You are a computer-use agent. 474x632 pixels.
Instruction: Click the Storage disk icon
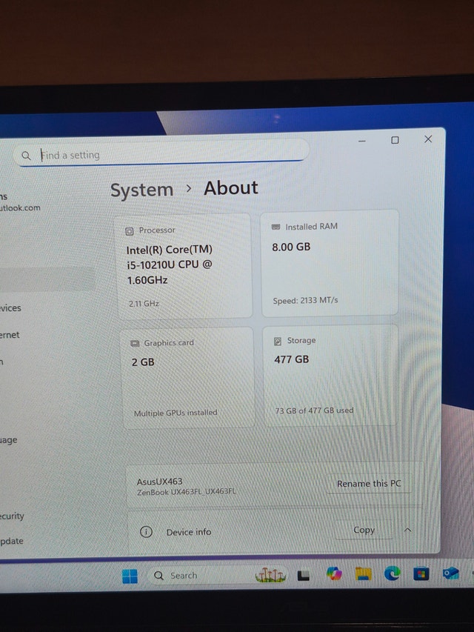[x=278, y=342]
